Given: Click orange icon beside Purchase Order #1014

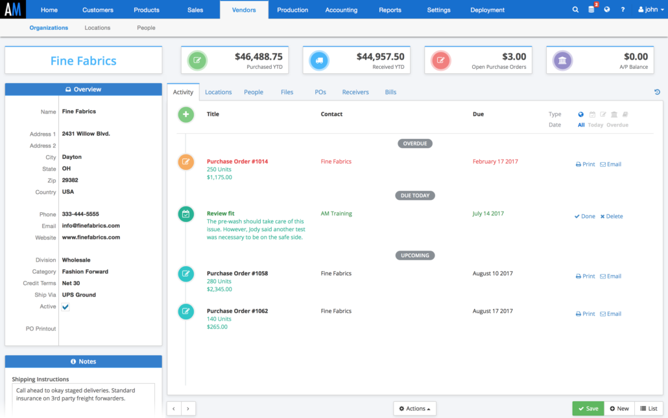Looking at the screenshot, I should [x=186, y=162].
